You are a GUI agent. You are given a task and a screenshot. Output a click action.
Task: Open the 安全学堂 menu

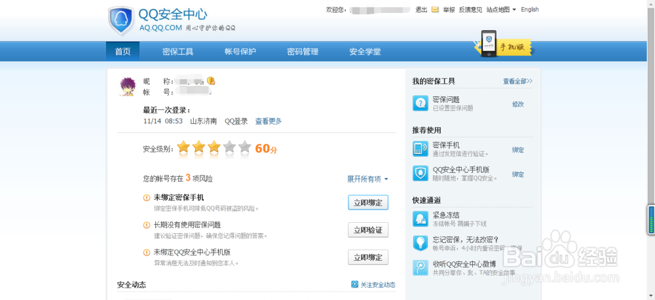(x=365, y=52)
